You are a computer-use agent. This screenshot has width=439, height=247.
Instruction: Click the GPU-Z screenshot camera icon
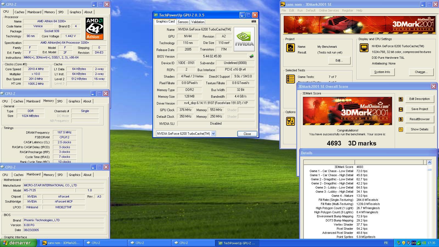tap(254, 21)
